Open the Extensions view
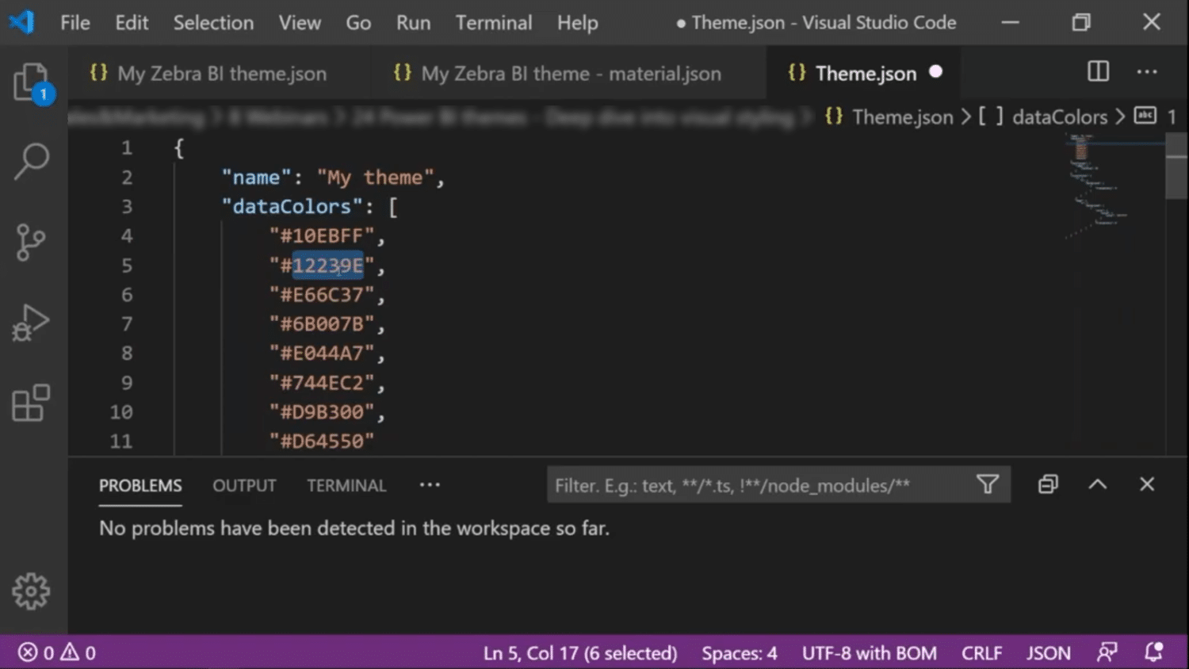 point(32,403)
